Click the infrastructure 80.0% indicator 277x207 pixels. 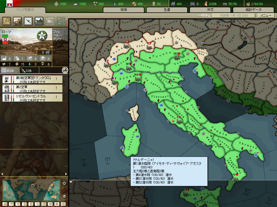tap(9, 70)
